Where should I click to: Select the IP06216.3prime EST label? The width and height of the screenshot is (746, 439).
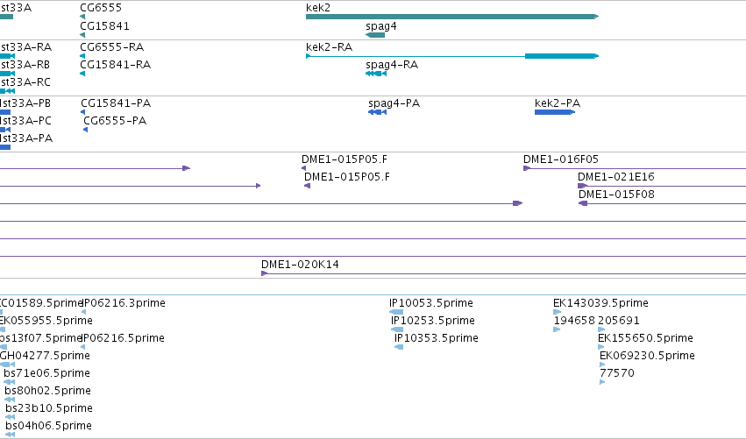[x=124, y=303]
